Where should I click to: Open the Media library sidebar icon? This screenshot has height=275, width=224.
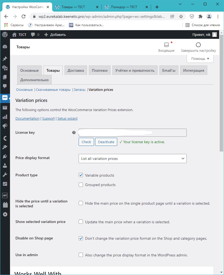click(5, 68)
